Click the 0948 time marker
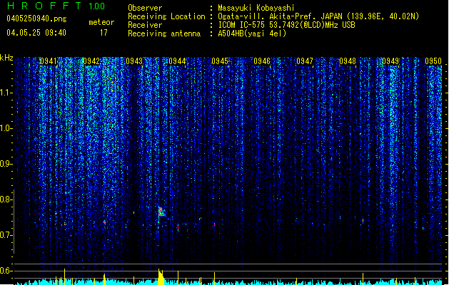 click(348, 61)
